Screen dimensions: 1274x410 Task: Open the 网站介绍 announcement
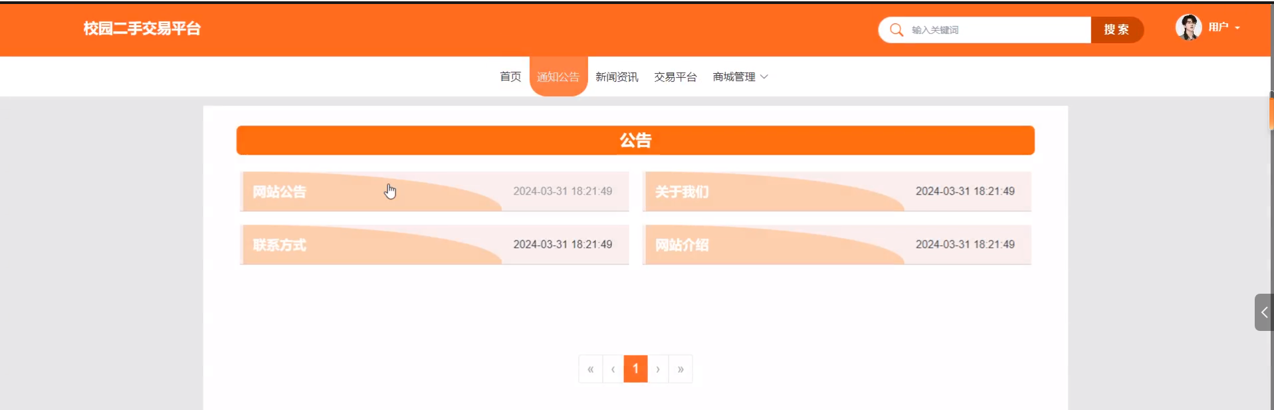click(x=837, y=245)
